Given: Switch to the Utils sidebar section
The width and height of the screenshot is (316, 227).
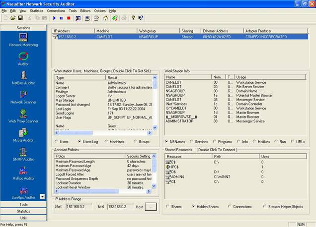Looking at the screenshot, I should pyautogui.click(x=23, y=218).
